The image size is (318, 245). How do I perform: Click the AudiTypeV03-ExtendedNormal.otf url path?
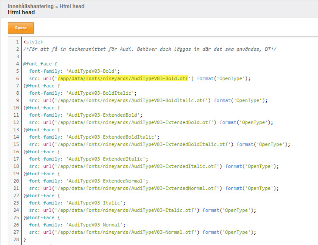[138, 188]
